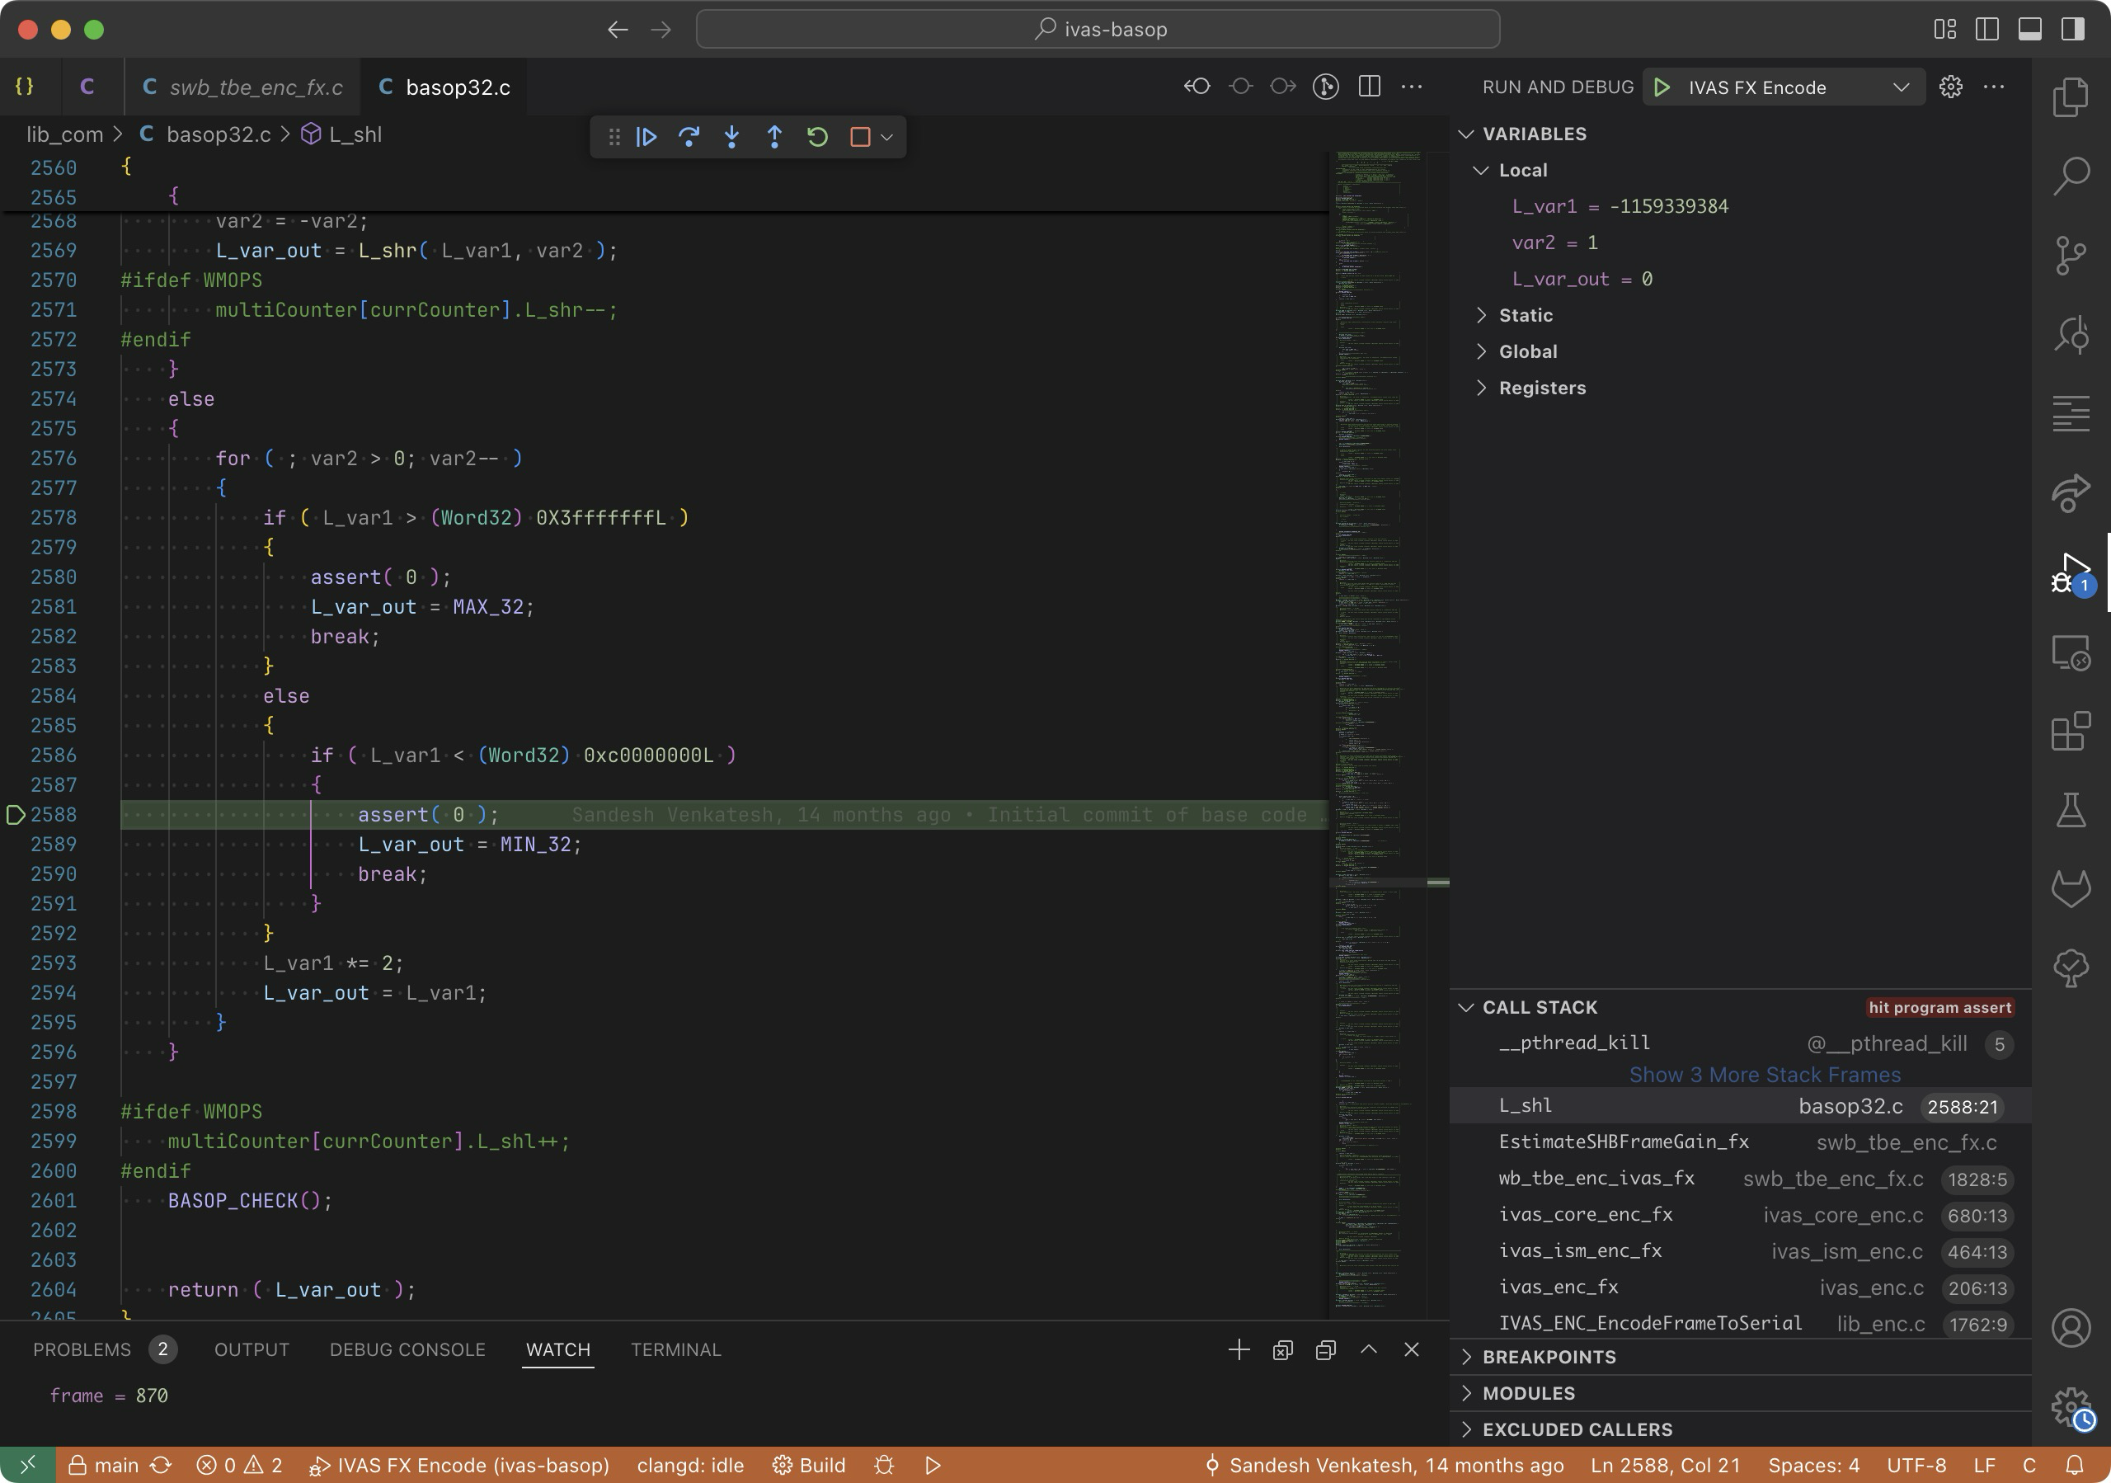This screenshot has height=1483, width=2111.
Task: Click the Build button in the status bar
Action: coord(809,1465)
